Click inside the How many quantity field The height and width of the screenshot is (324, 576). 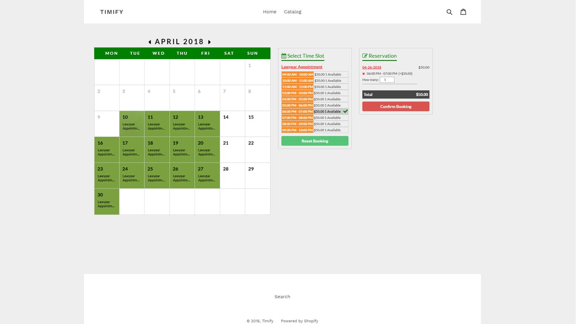387,80
